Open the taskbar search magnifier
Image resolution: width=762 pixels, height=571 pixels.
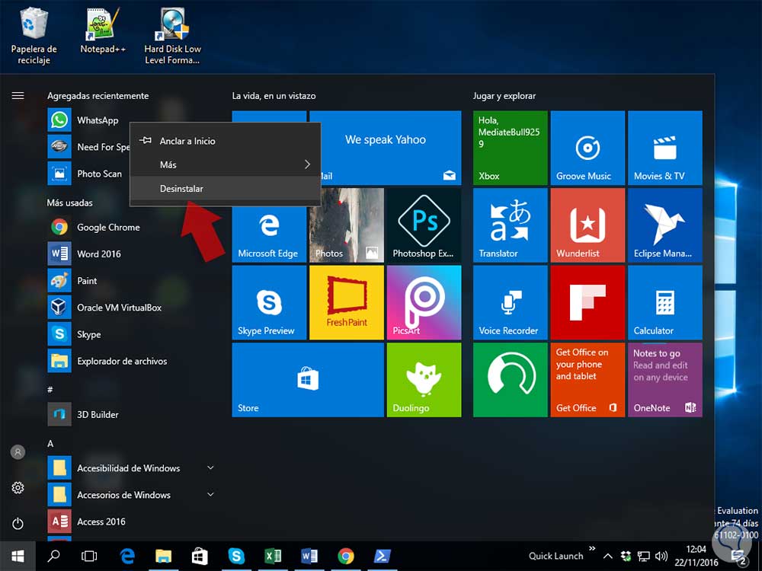pyautogui.click(x=53, y=556)
